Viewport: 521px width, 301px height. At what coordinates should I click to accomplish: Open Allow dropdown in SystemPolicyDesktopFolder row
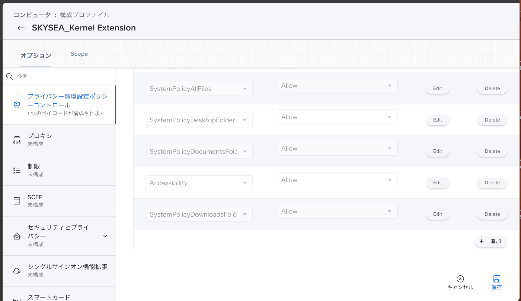[338, 117]
